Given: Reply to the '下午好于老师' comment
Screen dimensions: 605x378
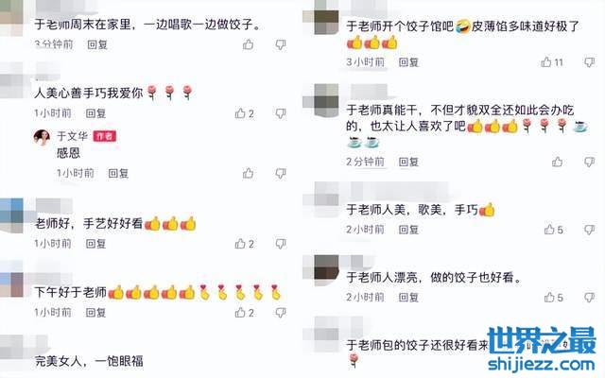Looking at the screenshot, I should tap(95, 313).
